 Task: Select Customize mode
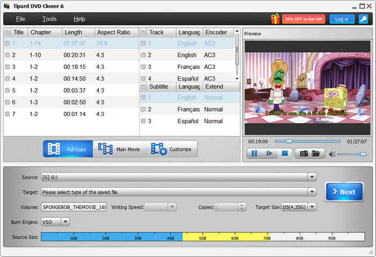tap(172, 149)
